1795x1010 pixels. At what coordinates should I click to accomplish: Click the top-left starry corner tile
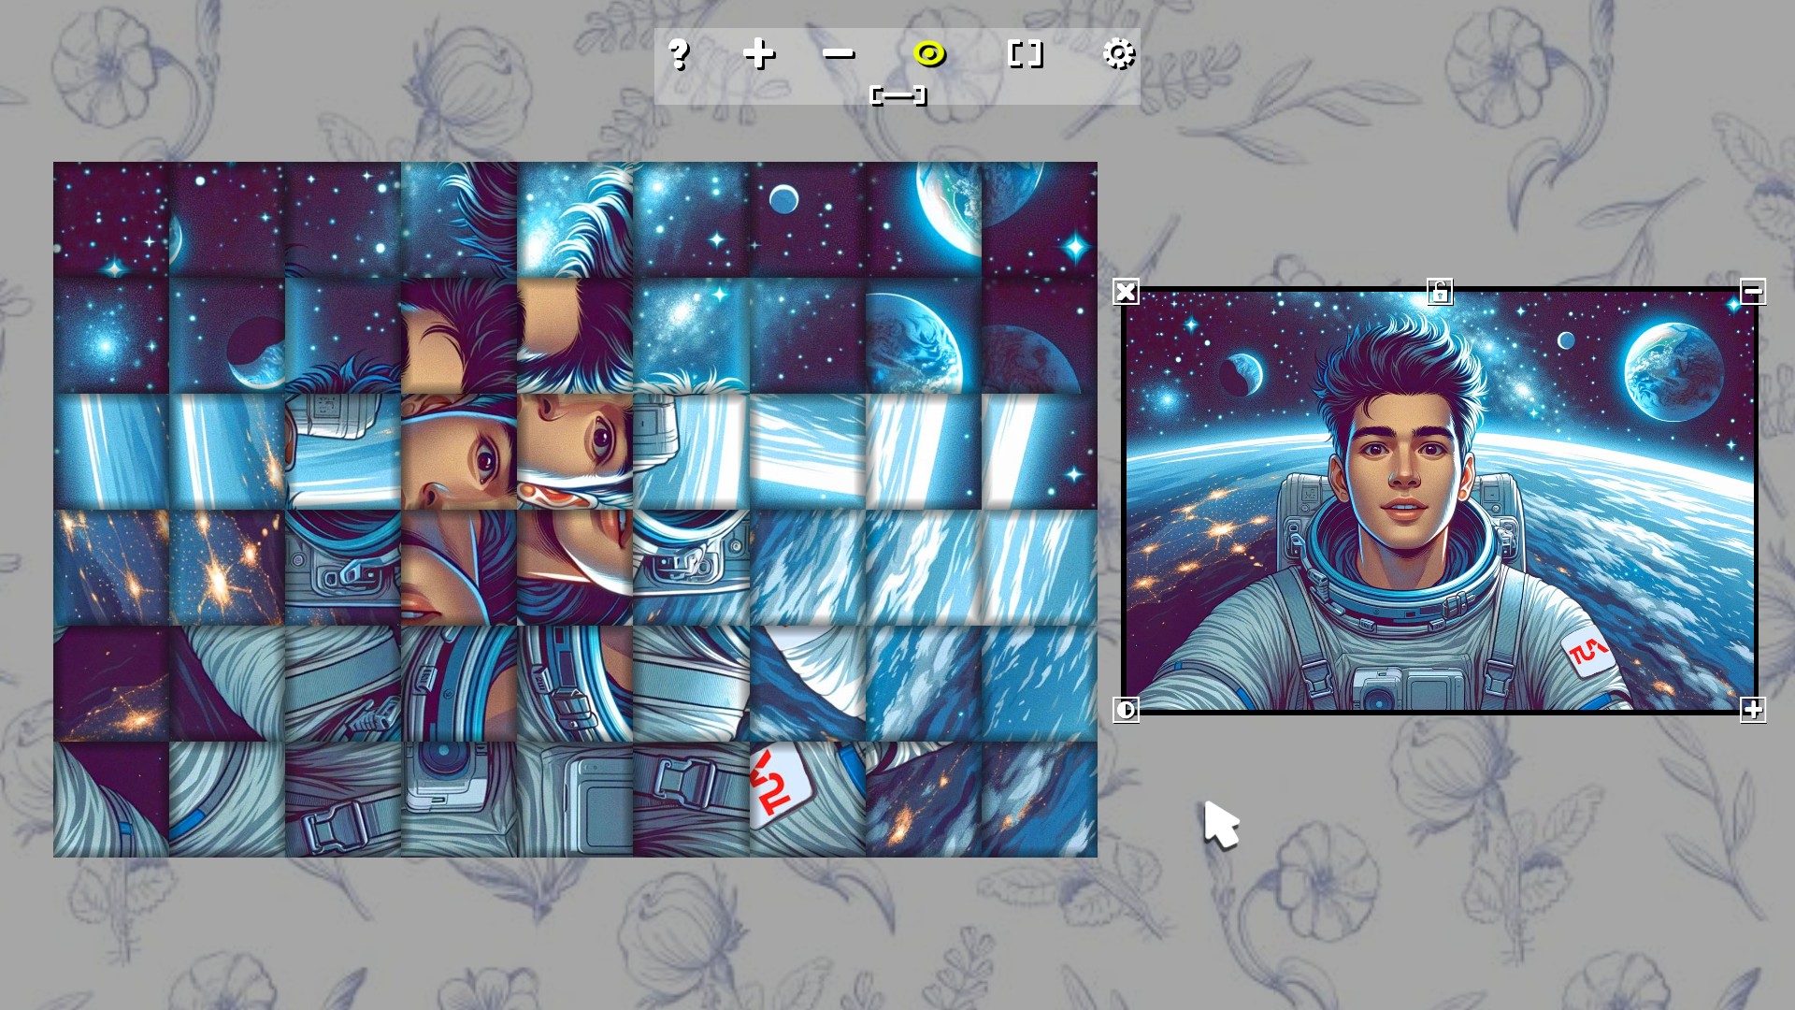(x=111, y=220)
